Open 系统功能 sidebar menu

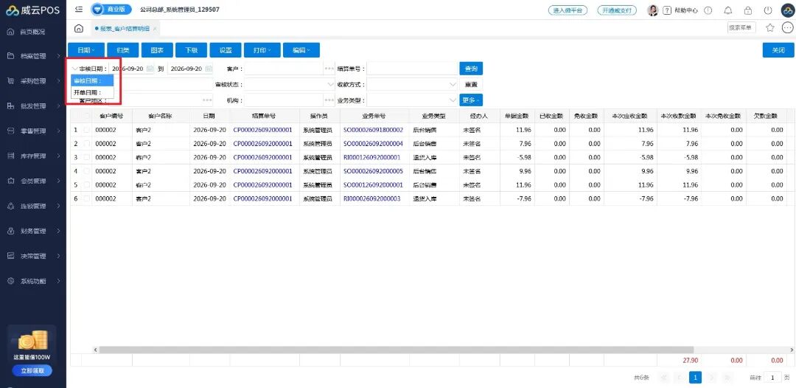click(33, 281)
